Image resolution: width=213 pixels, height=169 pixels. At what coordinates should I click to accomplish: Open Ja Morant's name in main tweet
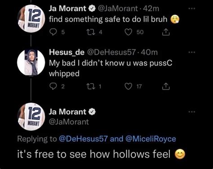[x=67, y=112]
